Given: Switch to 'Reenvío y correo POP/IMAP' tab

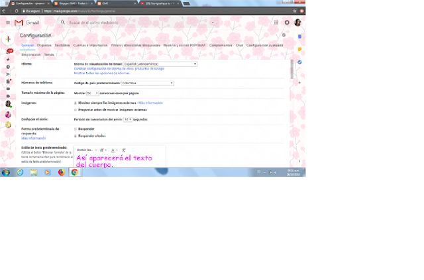Looking at the screenshot, I should coord(184,46).
